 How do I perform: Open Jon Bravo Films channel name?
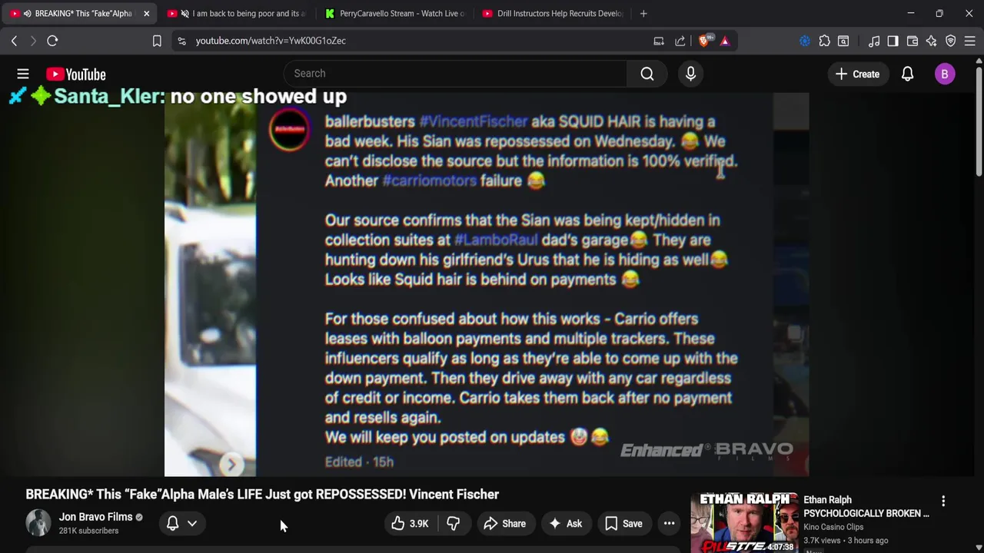(x=96, y=517)
